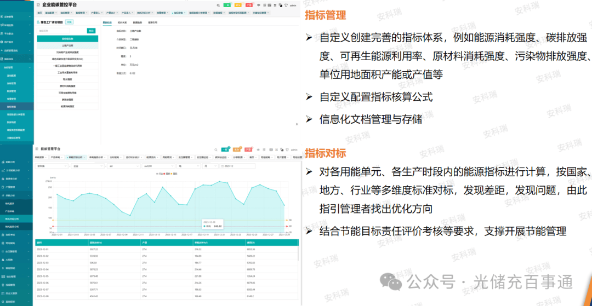Expand the 指标考核 sidebar group
592x306 pixels.
(x=16, y=234)
